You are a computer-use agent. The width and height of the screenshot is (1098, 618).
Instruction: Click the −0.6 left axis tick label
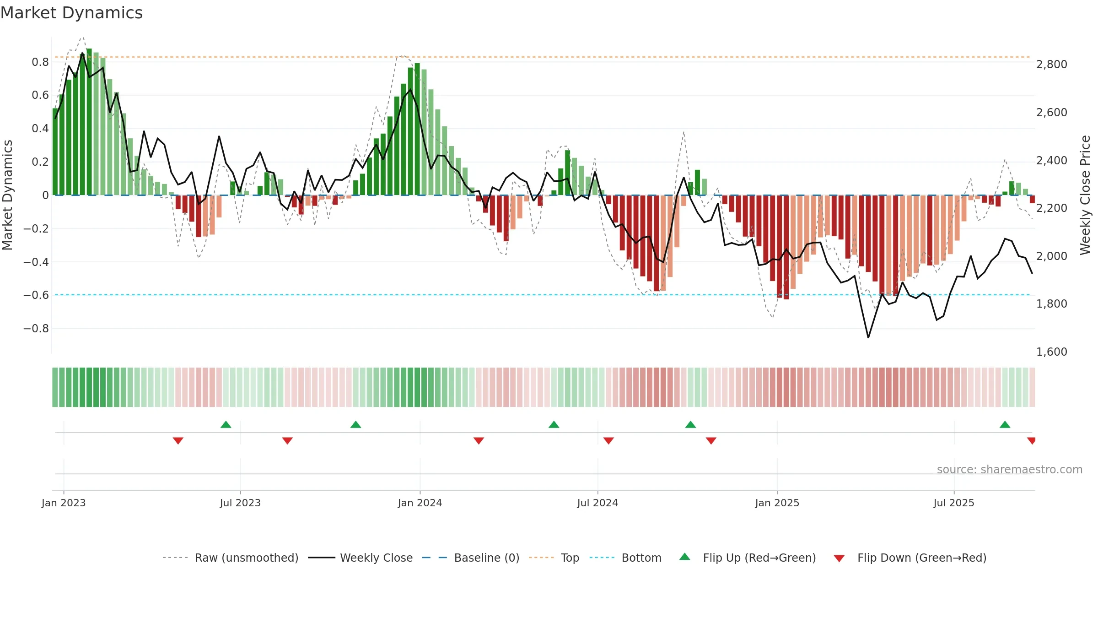(36, 295)
